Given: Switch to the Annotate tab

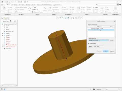Looking at the screenshot, I should (x=21, y=5).
